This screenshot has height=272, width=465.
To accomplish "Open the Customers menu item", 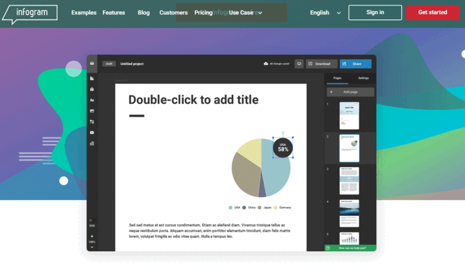I will pos(174,13).
